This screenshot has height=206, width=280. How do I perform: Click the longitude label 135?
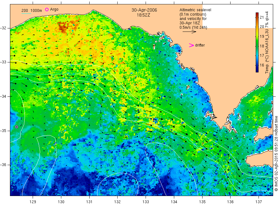point(202,202)
